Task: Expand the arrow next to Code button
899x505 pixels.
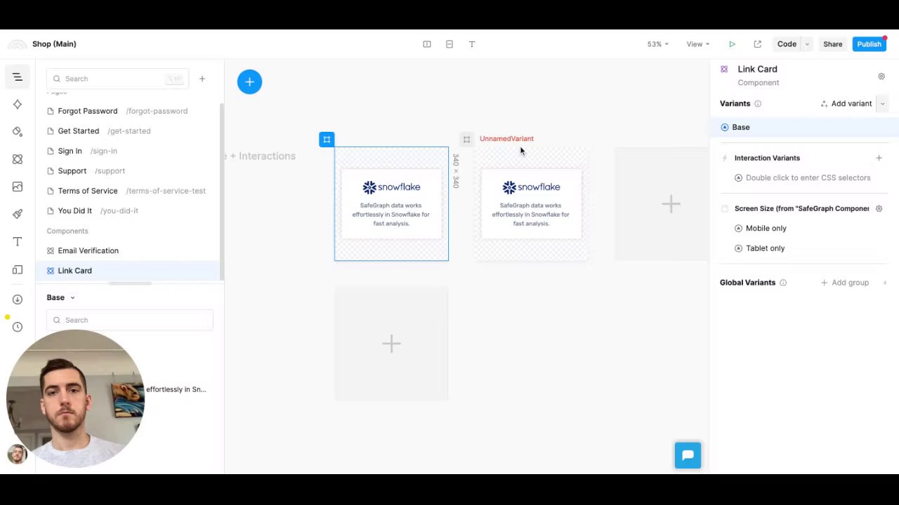Action: click(x=807, y=44)
